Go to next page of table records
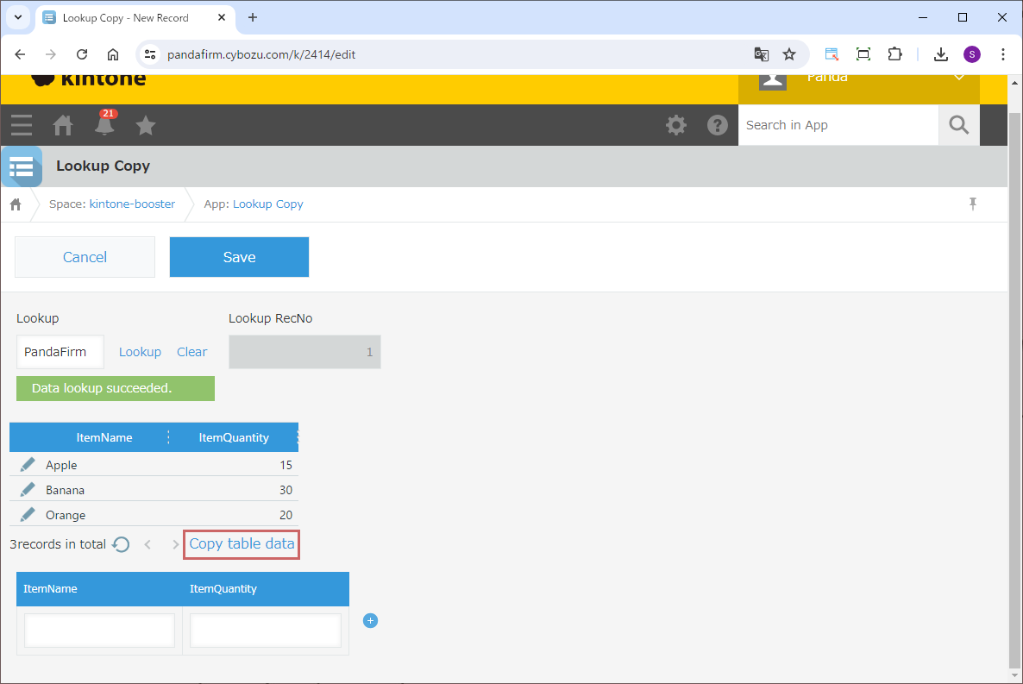The width and height of the screenshot is (1023, 684). click(x=175, y=544)
